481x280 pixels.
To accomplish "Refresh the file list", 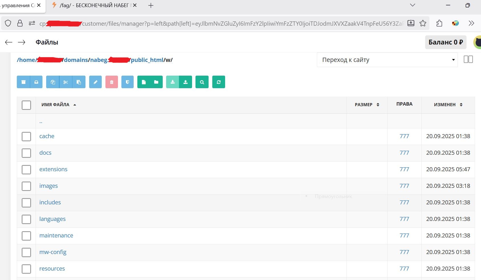I will coord(219,82).
